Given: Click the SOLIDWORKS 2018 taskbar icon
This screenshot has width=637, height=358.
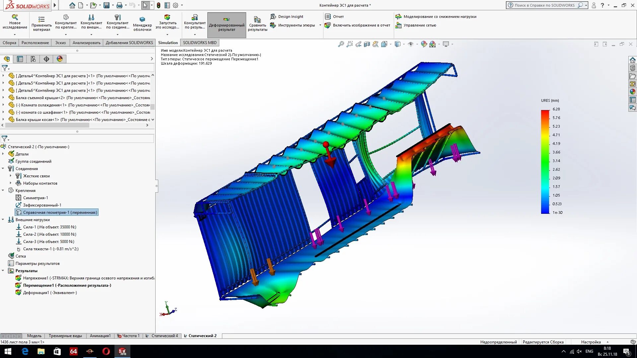Looking at the screenshot, I should tap(122, 351).
